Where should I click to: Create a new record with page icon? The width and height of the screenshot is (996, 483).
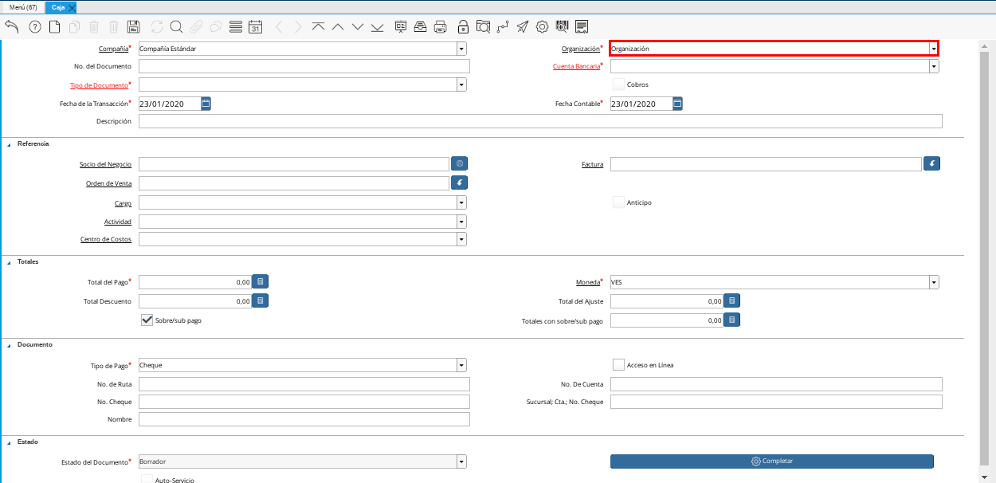click(x=55, y=26)
